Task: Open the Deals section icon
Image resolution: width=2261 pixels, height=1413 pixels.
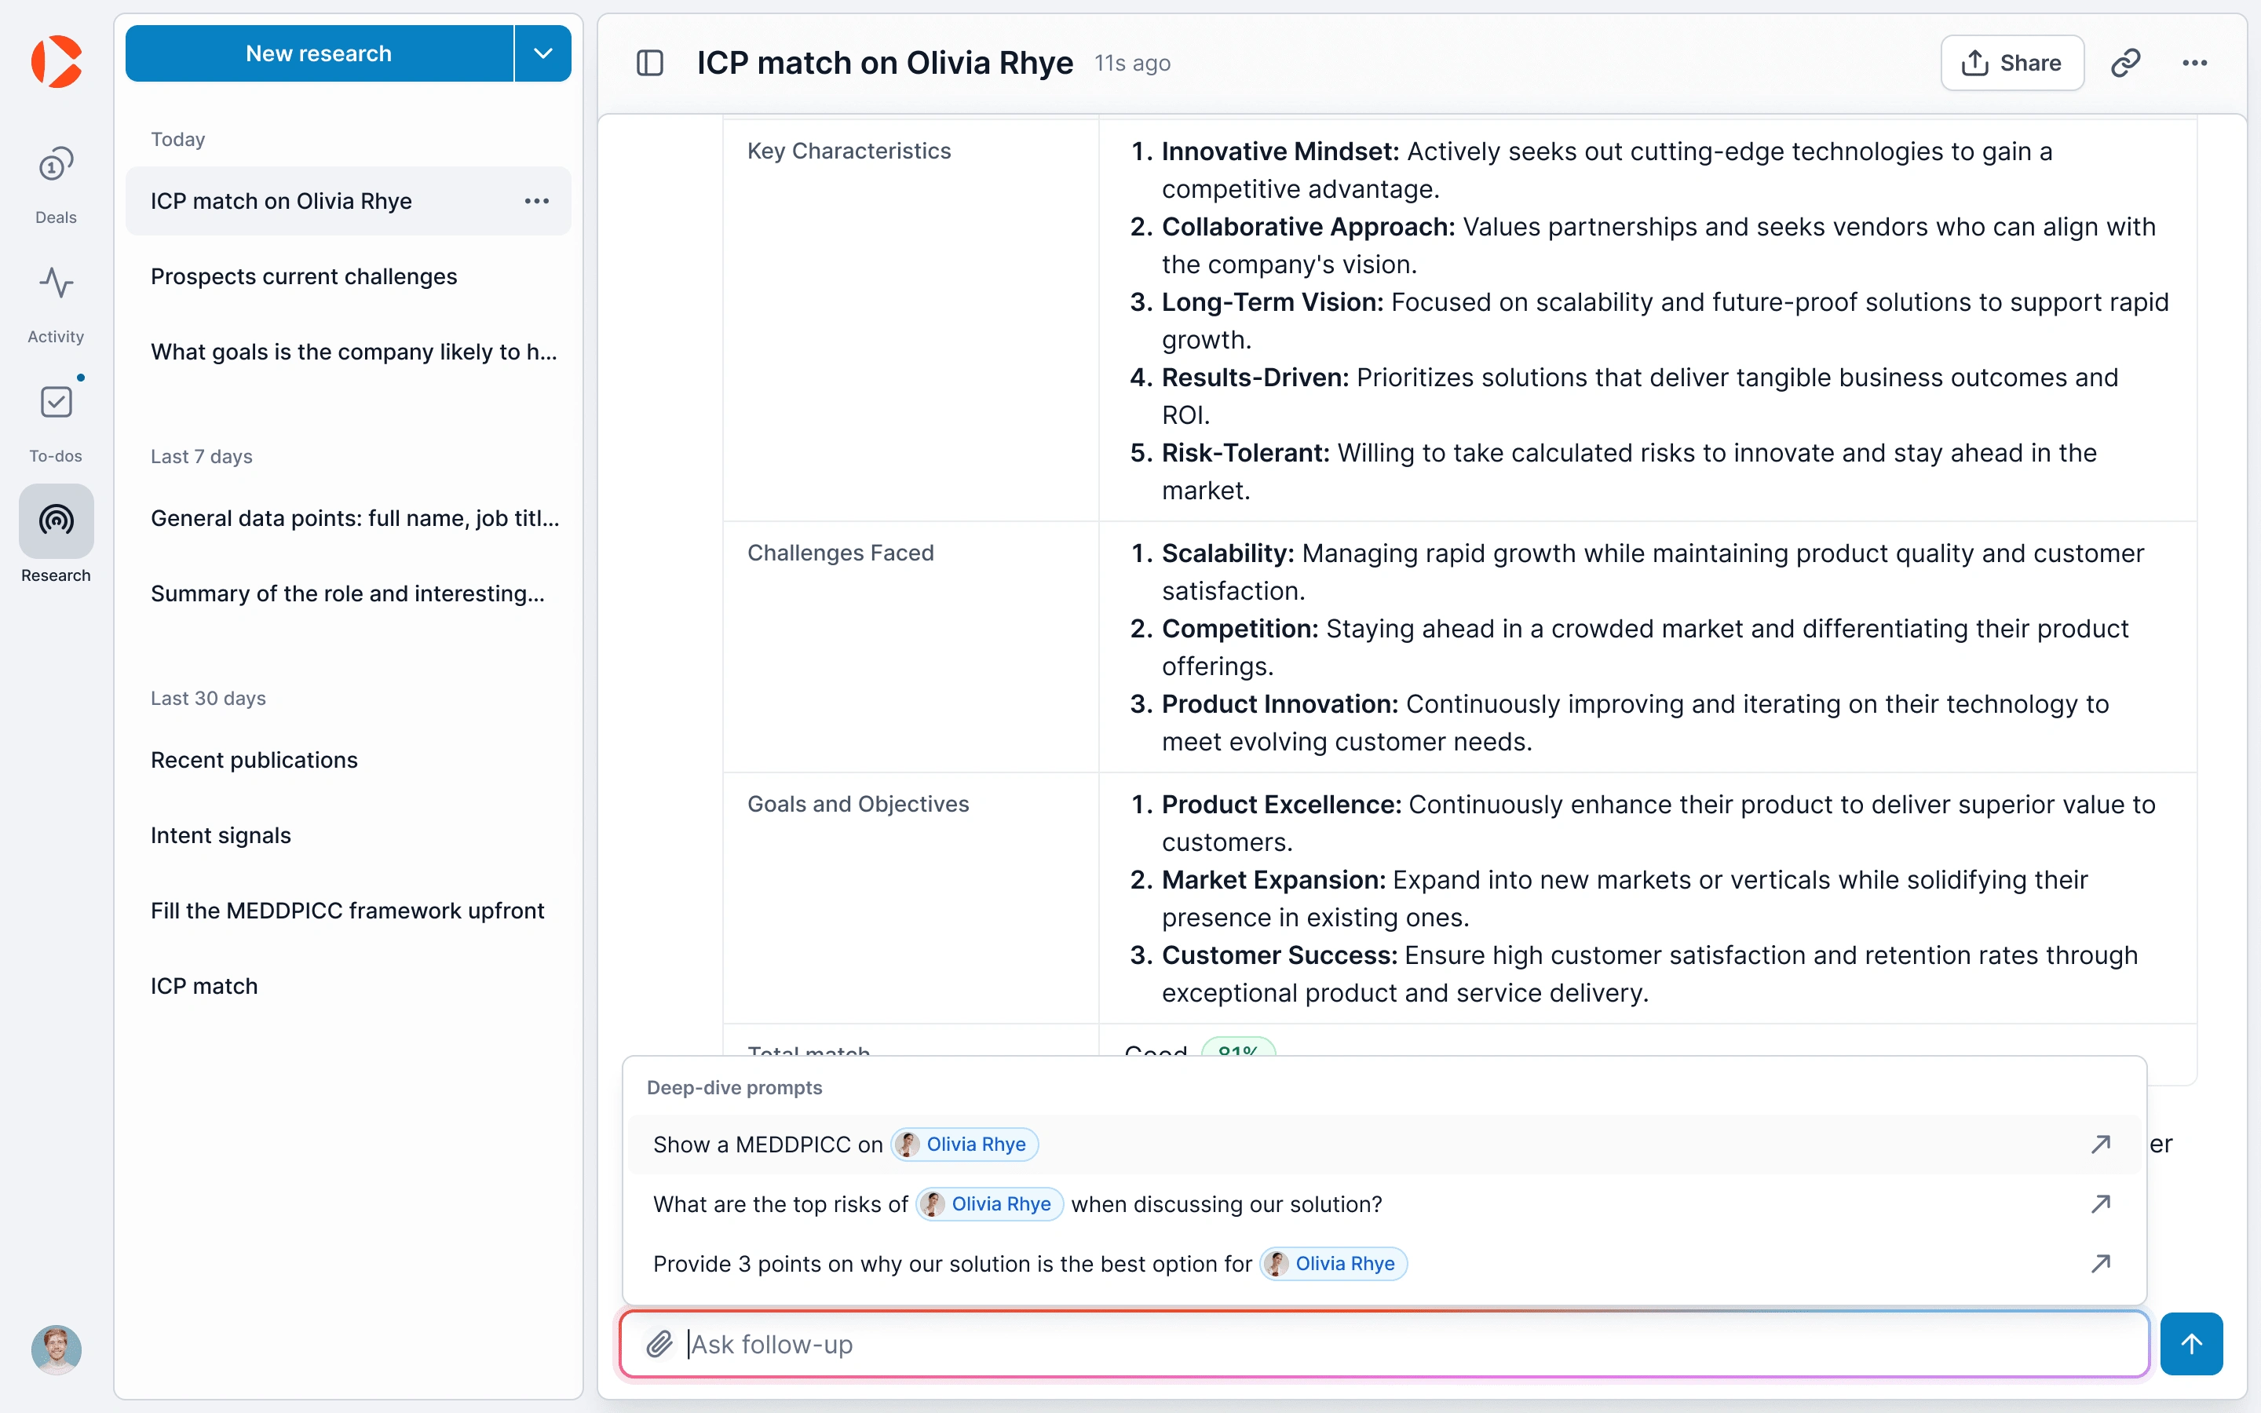Action: [56, 166]
